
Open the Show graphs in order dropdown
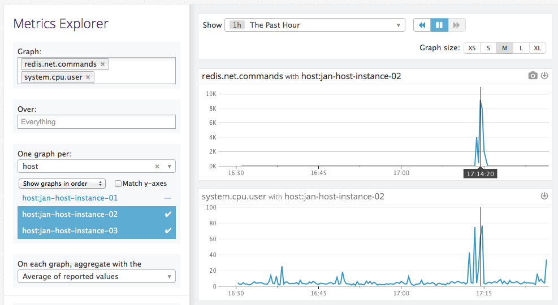pos(62,184)
